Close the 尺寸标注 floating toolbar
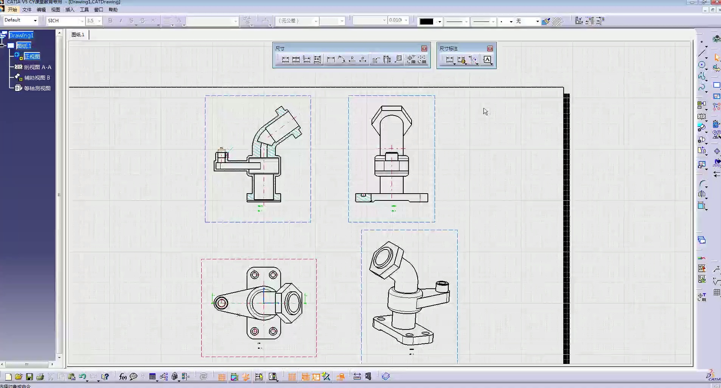The height and width of the screenshot is (388, 721). tap(490, 48)
